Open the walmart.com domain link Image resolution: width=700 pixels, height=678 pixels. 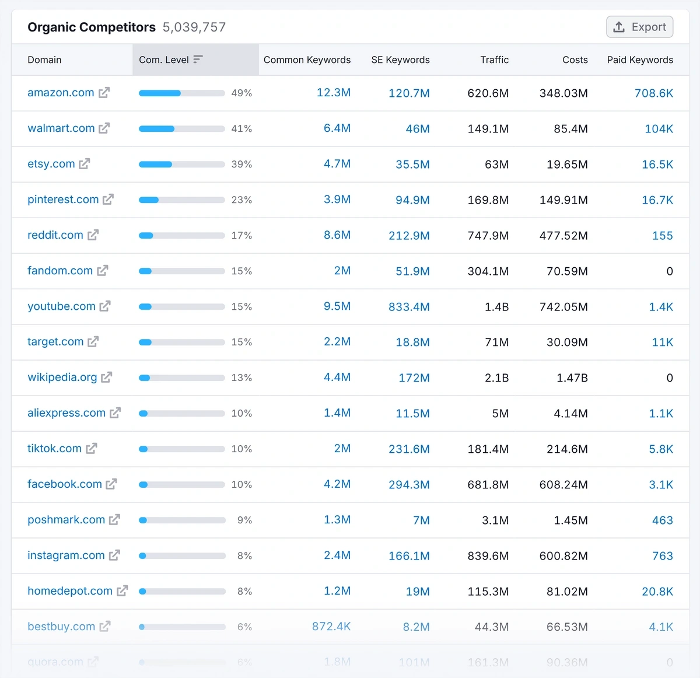click(61, 128)
